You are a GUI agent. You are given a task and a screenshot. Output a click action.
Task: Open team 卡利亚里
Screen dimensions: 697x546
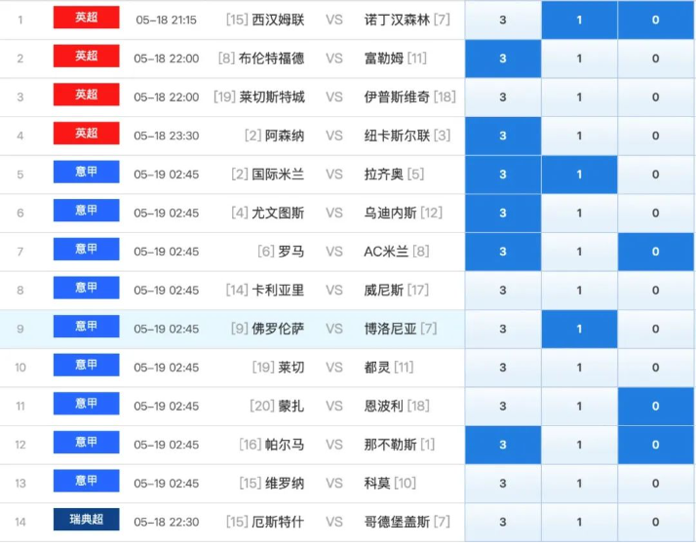tap(278, 291)
